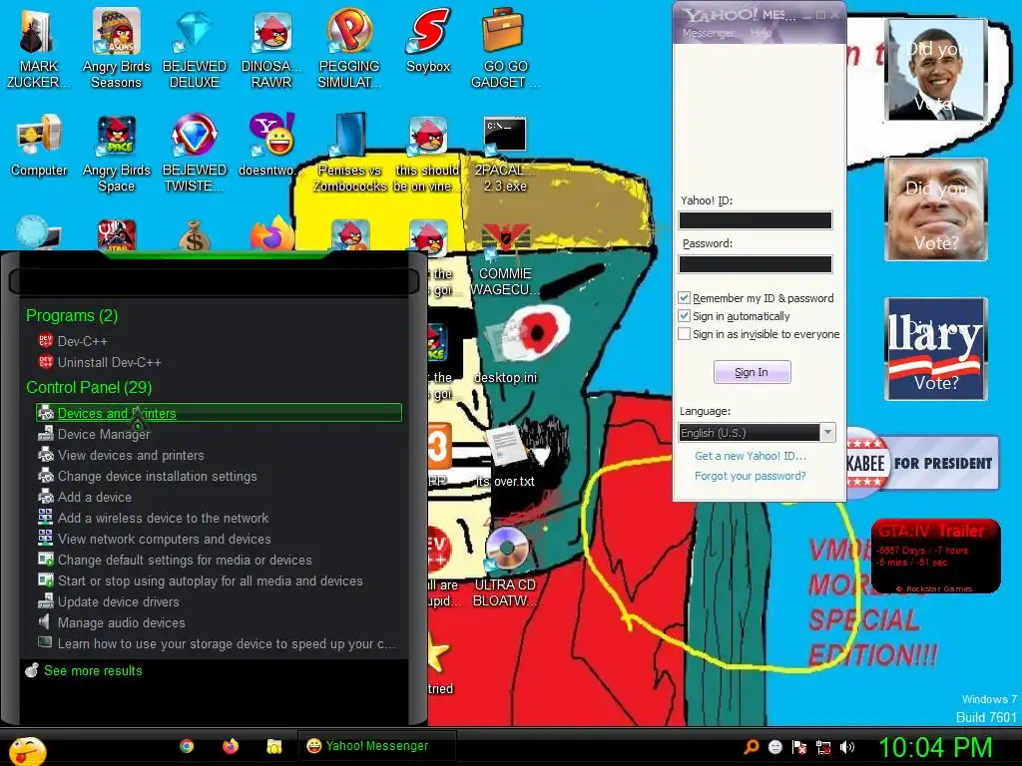Launch Angry Birds Seasons desktop shortcut

pos(116,49)
